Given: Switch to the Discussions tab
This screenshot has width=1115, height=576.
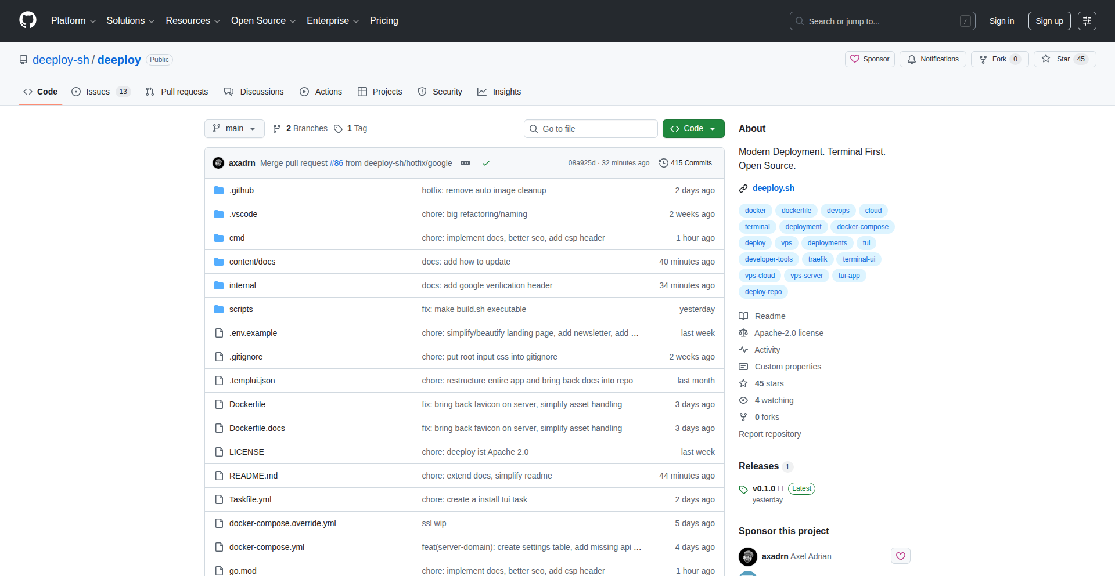Looking at the screenshot, I should click(x=254, y=92).
